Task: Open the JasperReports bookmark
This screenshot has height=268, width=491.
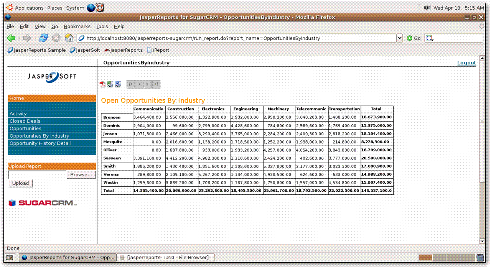Action: [x=123, y=50]
